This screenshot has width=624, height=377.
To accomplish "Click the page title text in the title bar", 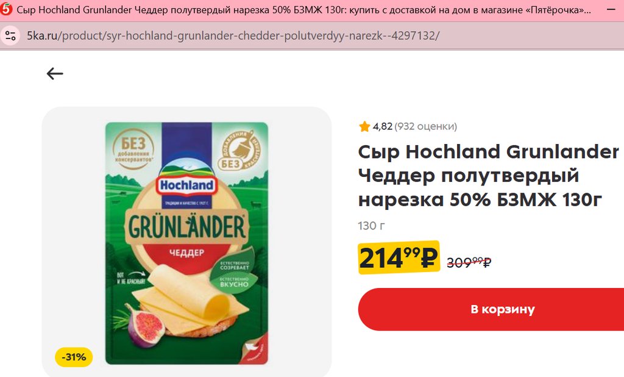I will [303, 10].
